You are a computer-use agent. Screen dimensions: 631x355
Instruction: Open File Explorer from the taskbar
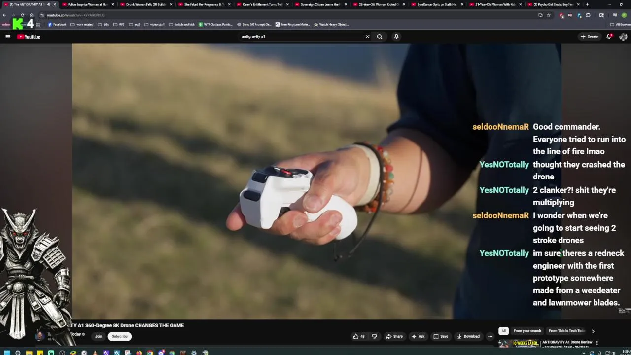(x=29, y=353)
